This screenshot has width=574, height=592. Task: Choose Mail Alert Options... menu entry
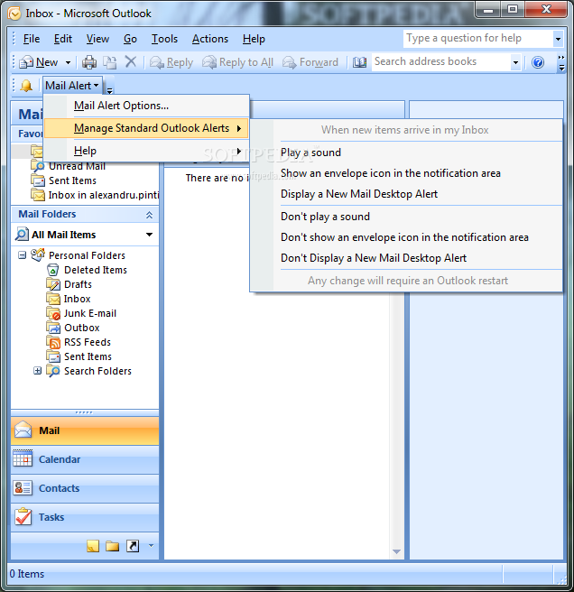146,106
